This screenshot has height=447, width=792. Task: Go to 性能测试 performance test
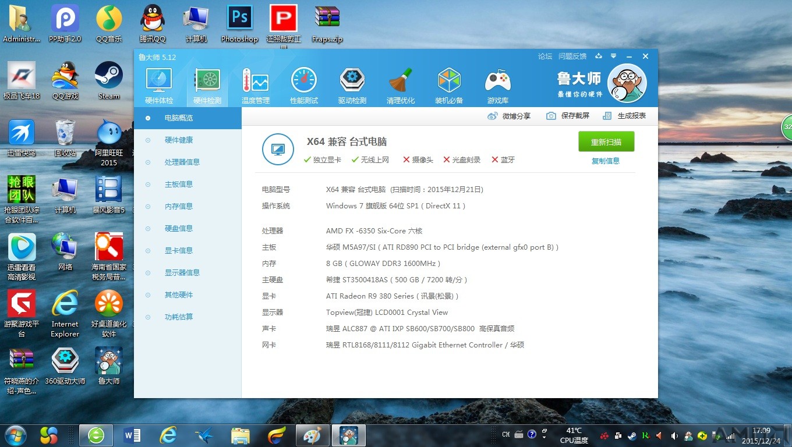point(304,86)
